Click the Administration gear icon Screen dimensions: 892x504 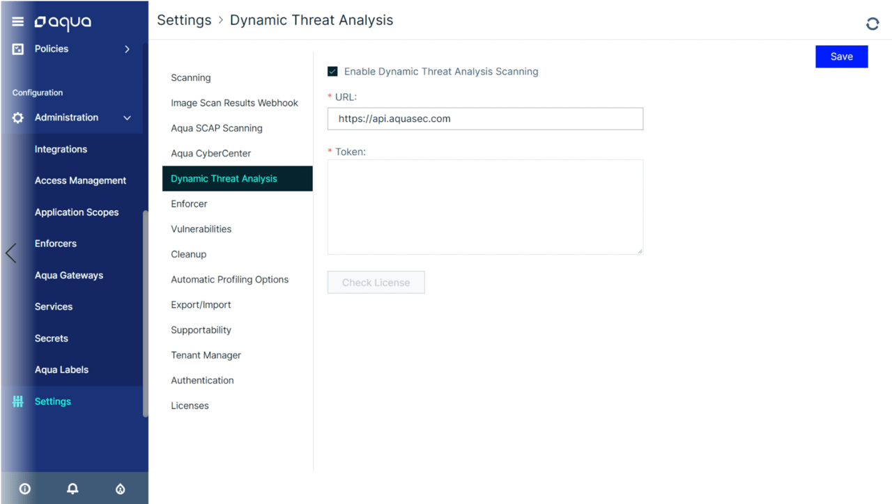(18, 118)
